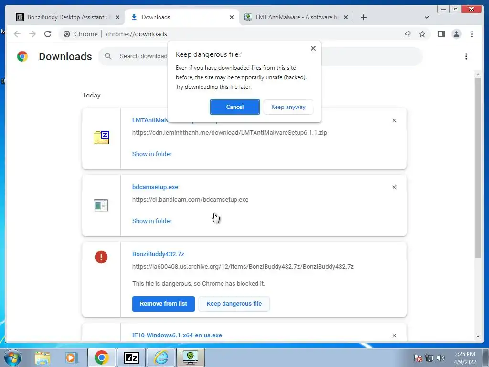Viewport: 489px width, 367px height.
Task: Show LMTAntiMalware zip in folder
Action: [x=152, y=154]
